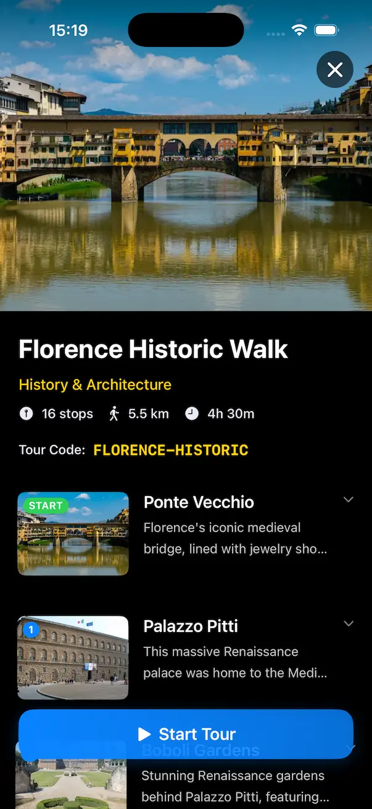Expand the Ponte Vecchio stop details
372x809 pixels.
349,499
